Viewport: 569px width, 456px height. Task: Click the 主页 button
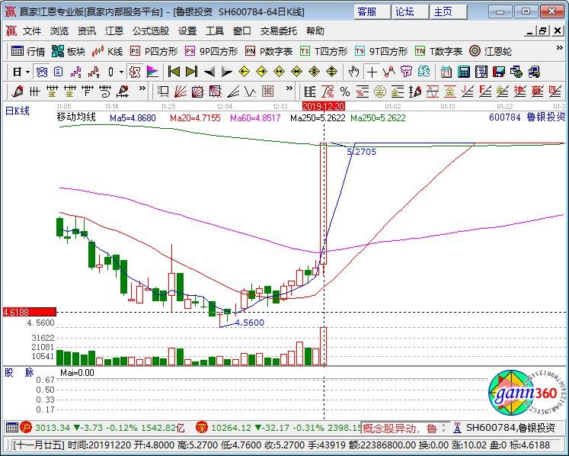click(x=448, y=11)
